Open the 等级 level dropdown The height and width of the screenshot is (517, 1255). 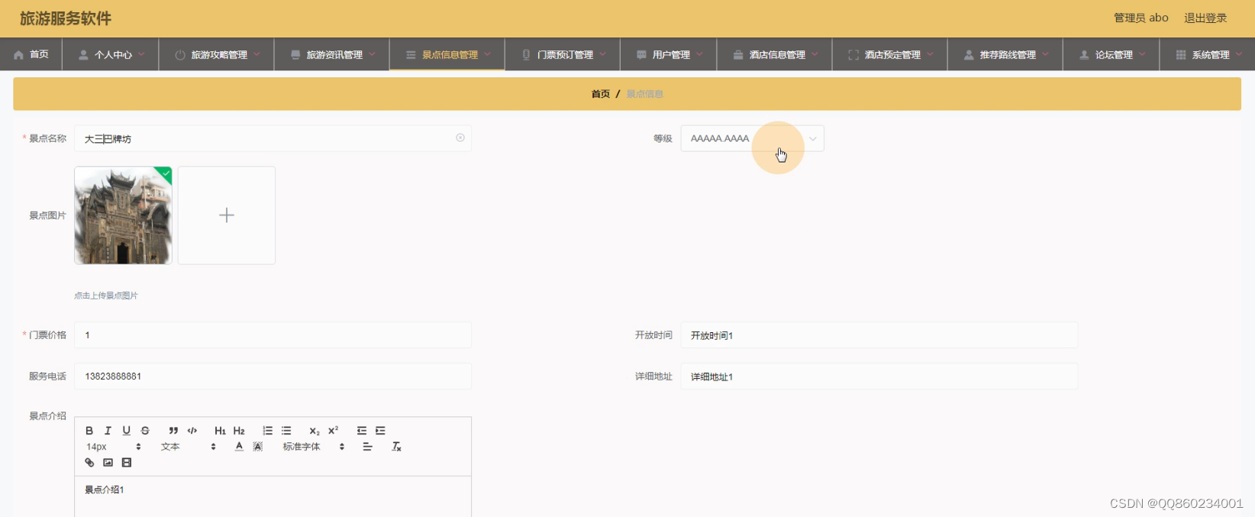click(752, 138)
